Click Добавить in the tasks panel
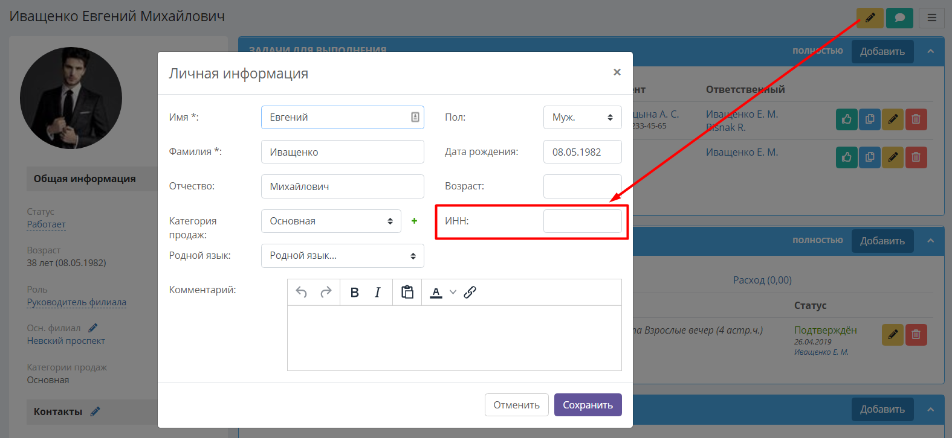 pyautogui.click(x=882, y=52)
